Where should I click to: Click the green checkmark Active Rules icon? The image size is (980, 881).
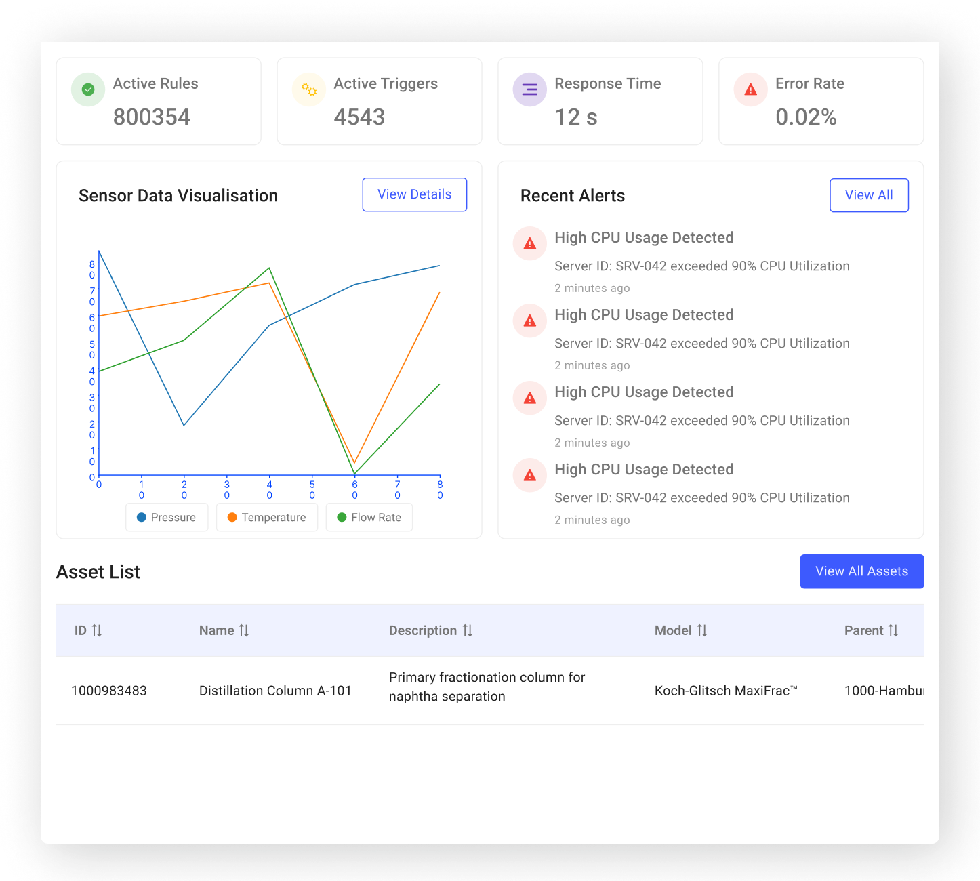coord(88,89)
